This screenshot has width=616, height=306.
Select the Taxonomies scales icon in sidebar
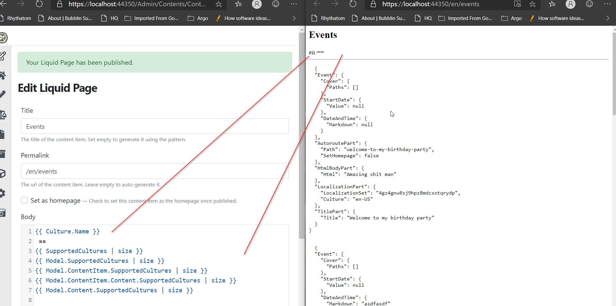[x=3, y=115]
